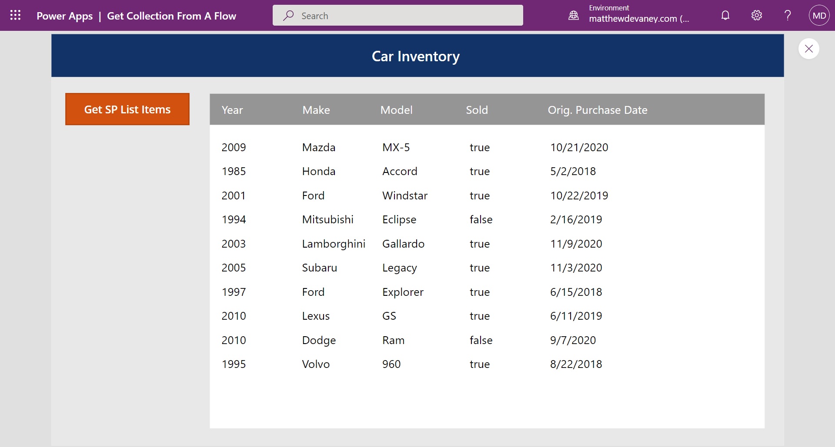The image size is (835, 447).
Task: Close the Car Inventory app preview
Action: coord(808,49)
